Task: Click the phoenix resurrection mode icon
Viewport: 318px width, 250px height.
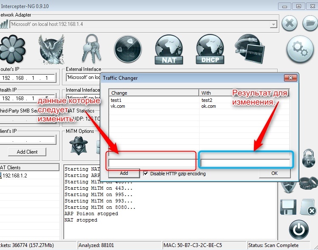Action: [x=52, y=49]
